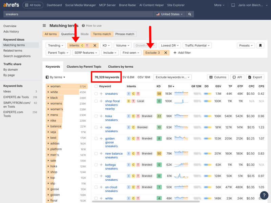Select the Phrase match mode
The image size is (271, 203).
125,34
